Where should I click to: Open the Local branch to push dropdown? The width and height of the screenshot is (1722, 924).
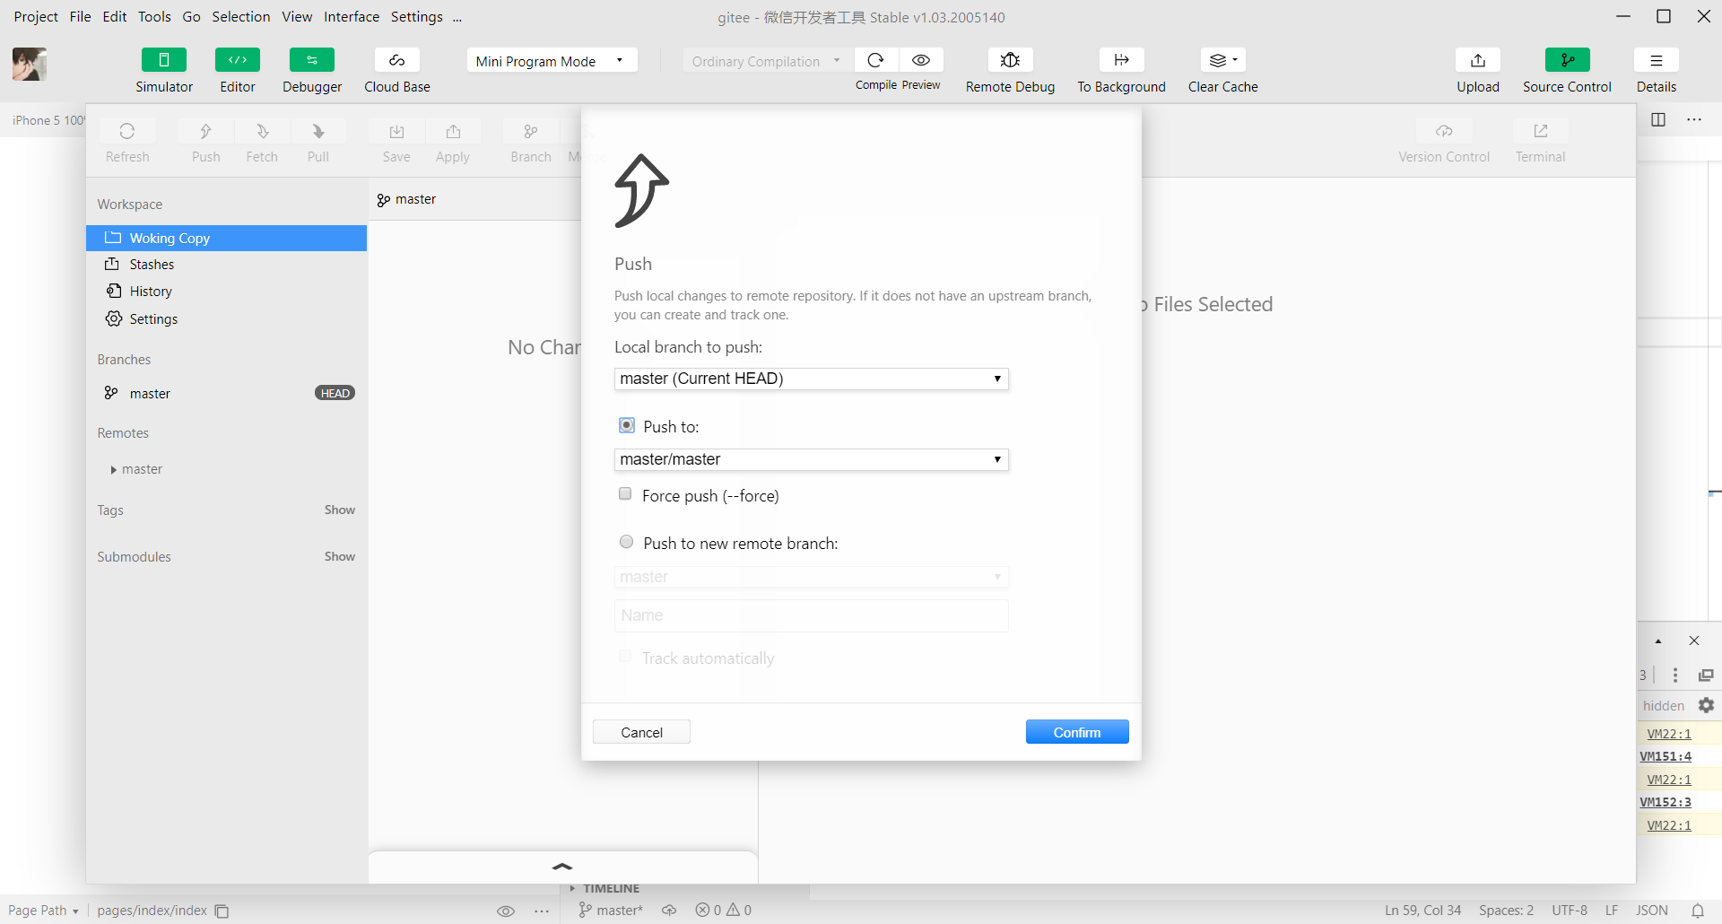tap(812, 379)
